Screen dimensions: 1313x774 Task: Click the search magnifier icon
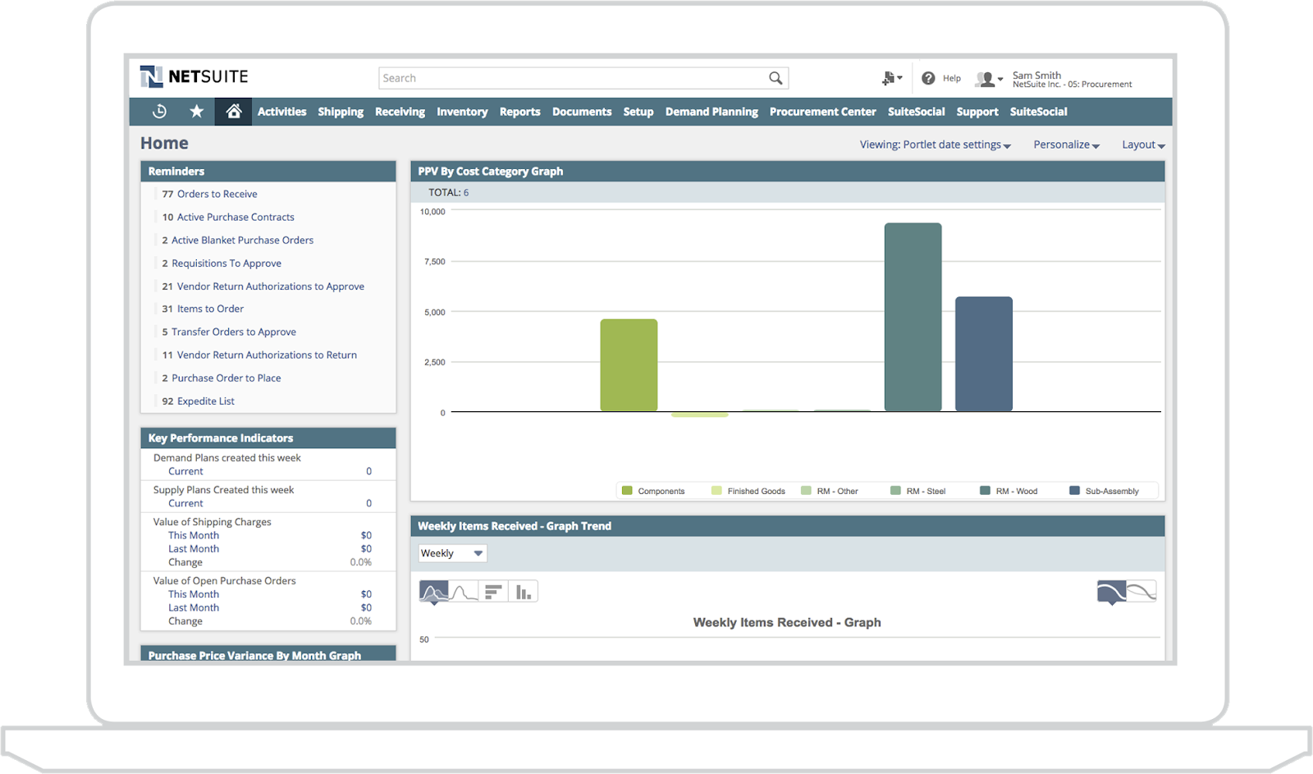[775, 78]
